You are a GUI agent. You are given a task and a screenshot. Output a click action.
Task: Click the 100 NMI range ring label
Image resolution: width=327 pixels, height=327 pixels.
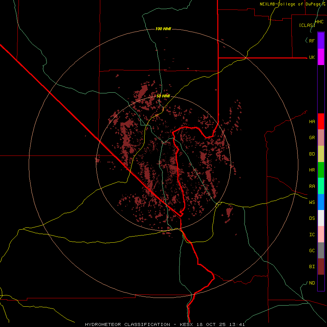pos(163,29)
